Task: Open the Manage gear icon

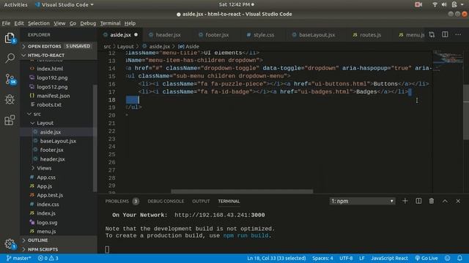Action: click(x=10, y=244)
